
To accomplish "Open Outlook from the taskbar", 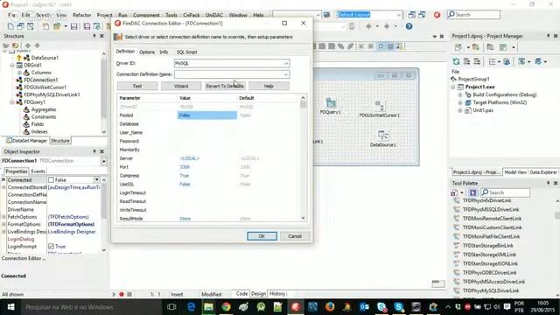I will pos(364,307).
